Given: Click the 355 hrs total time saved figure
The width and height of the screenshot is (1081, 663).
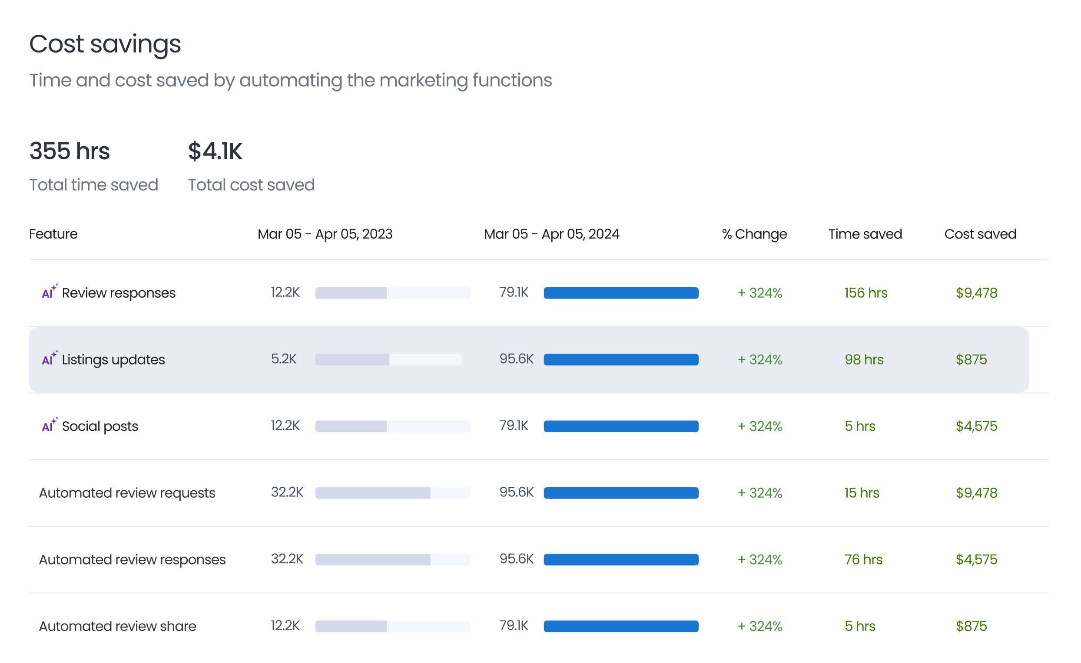Looking at the screenshot, I should 70,151.
